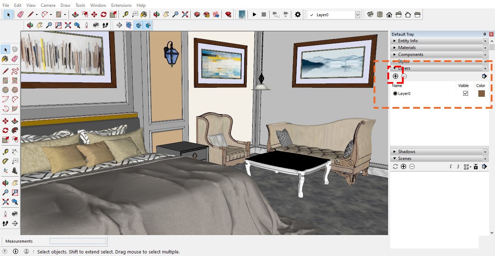Viewport: 495px width, 256px height.
Task: Select the Layer0 active layer radio button
Action: pyautogui.click(x=395, y=94)
